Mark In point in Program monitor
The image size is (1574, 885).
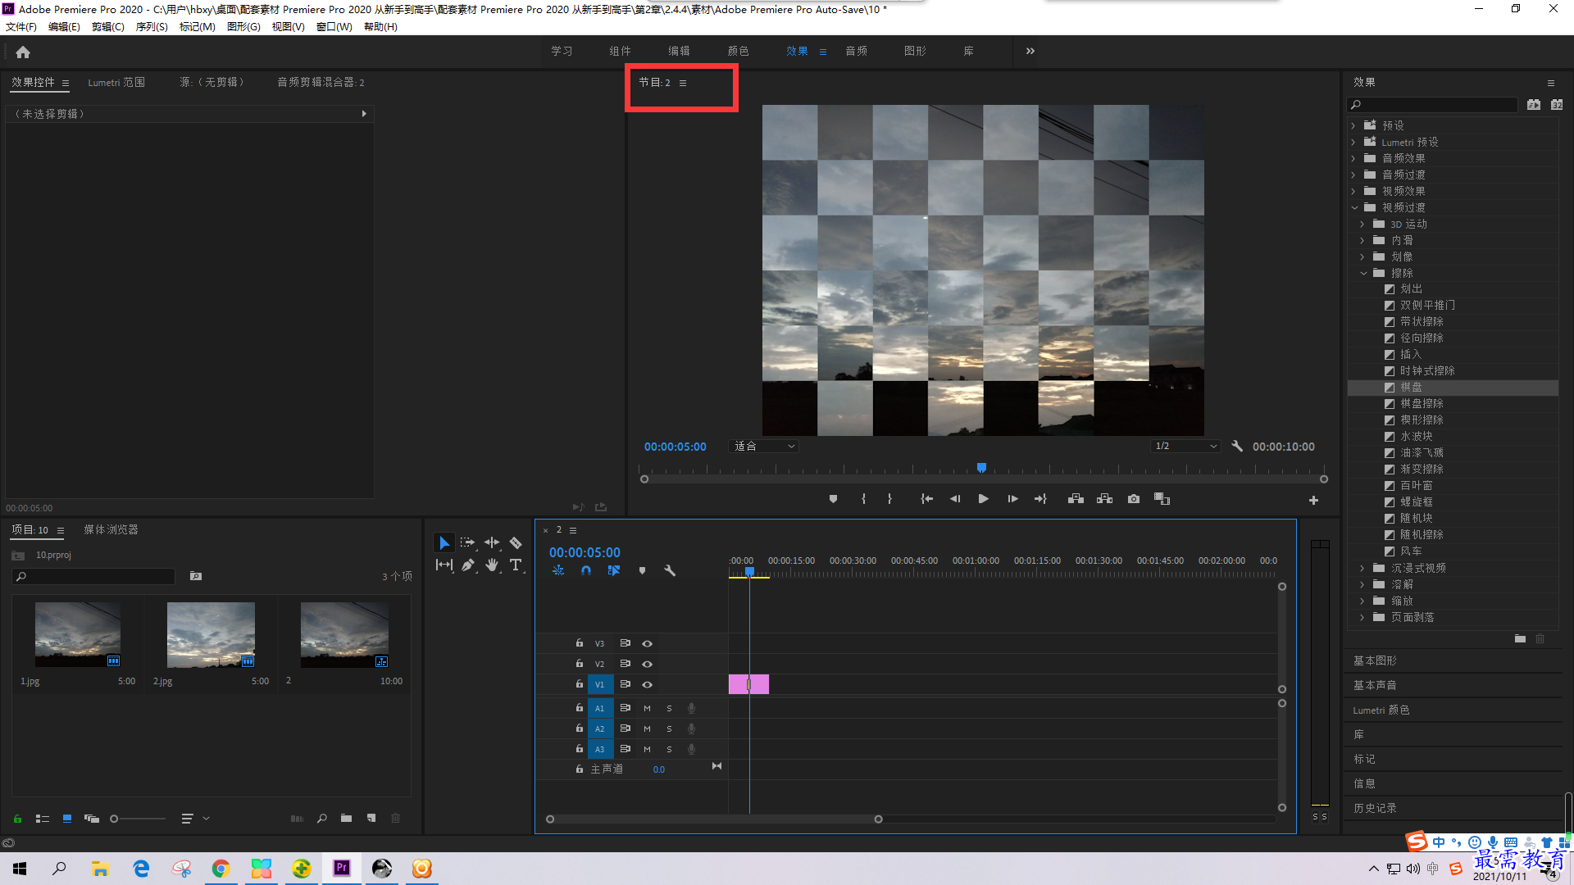point(863,499)
